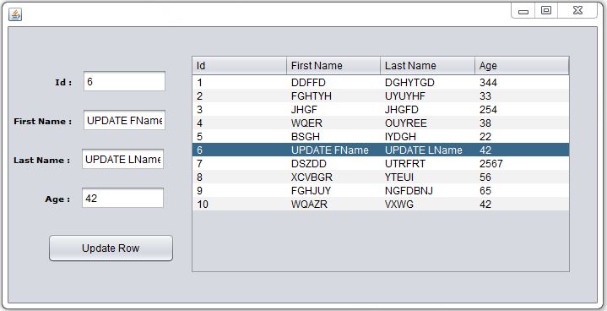The height and width of the screenshot is (311, 607).
Task: Select the age cell 344
Action: point(522,83)
